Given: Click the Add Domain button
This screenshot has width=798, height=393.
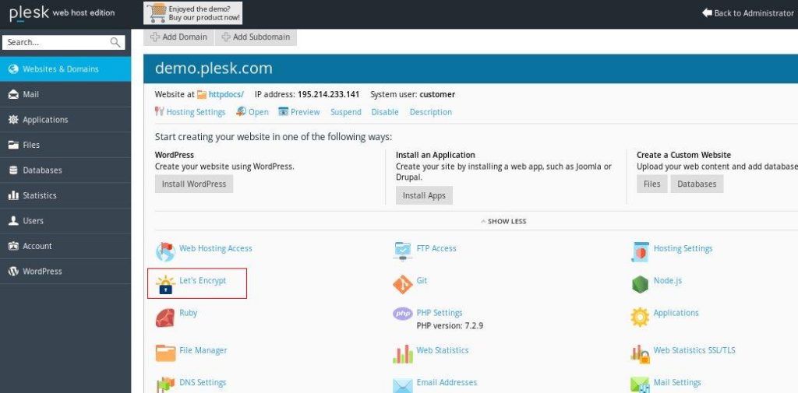Looking at the screenshot, I should (x=178, y=37).
